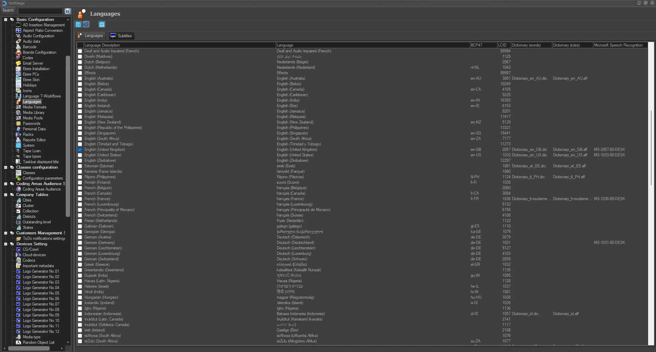Click the blue help question mark icon

point(68,11)
